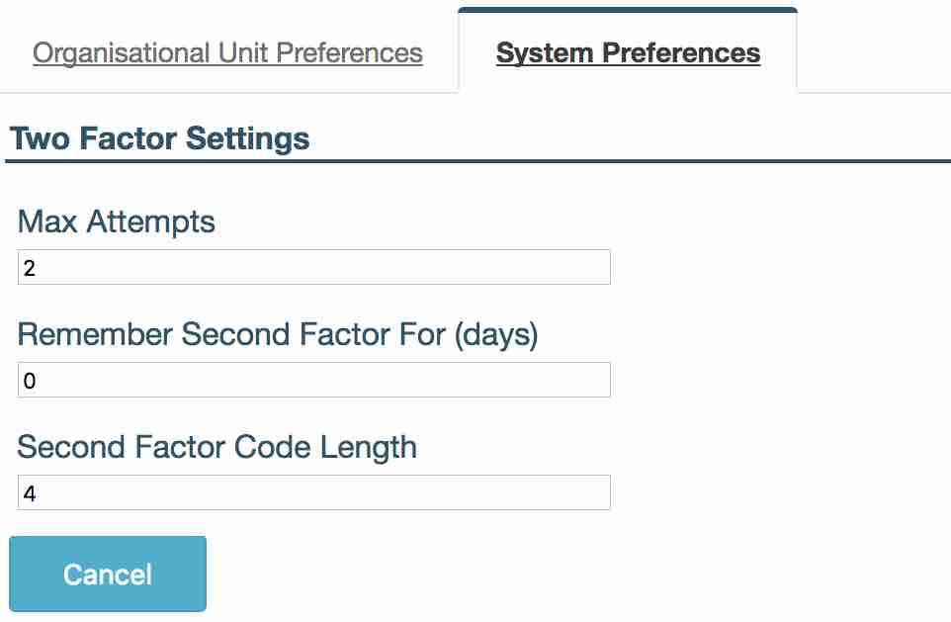951x622 pixels.
Task: Switch to Organisational Unit Preferences tab
Action: tap(227, 52)
